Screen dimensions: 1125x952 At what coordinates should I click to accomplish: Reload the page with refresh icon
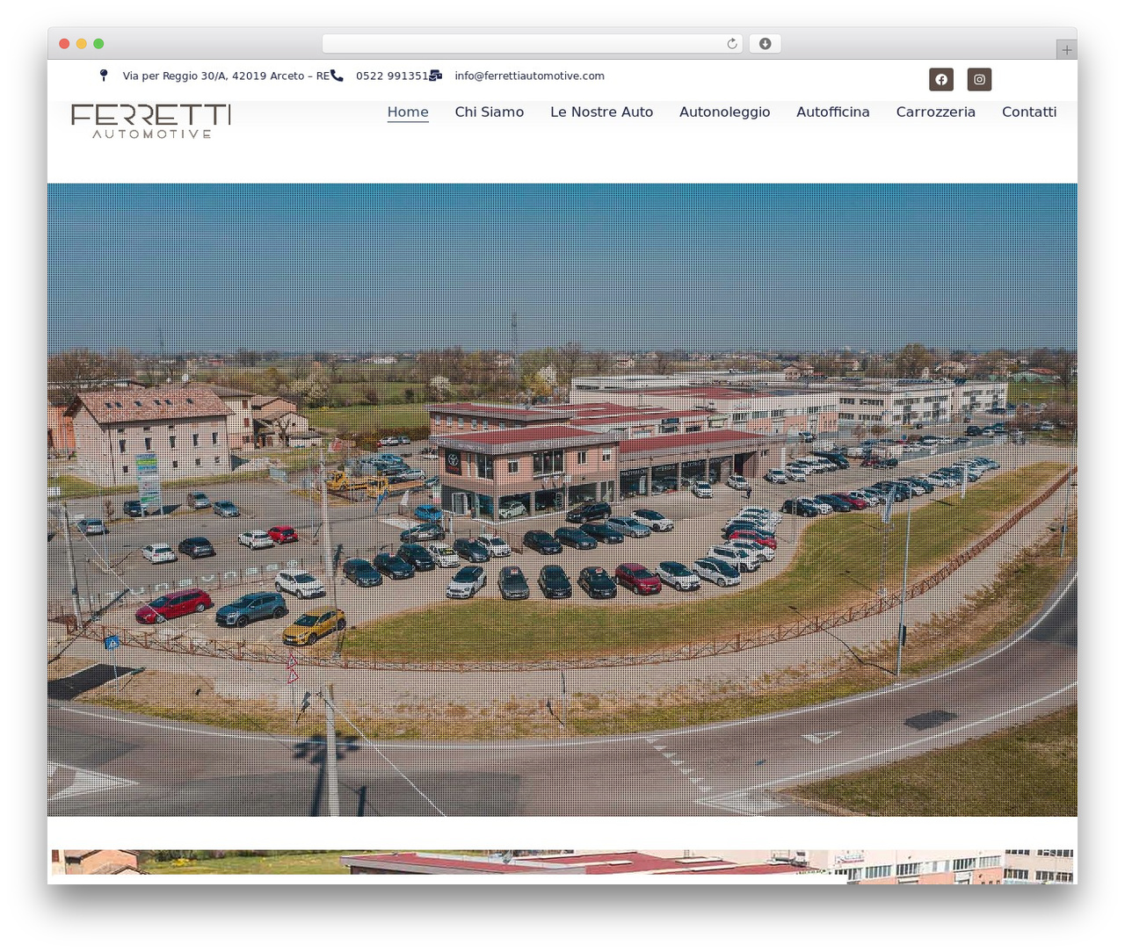(732, 44)
